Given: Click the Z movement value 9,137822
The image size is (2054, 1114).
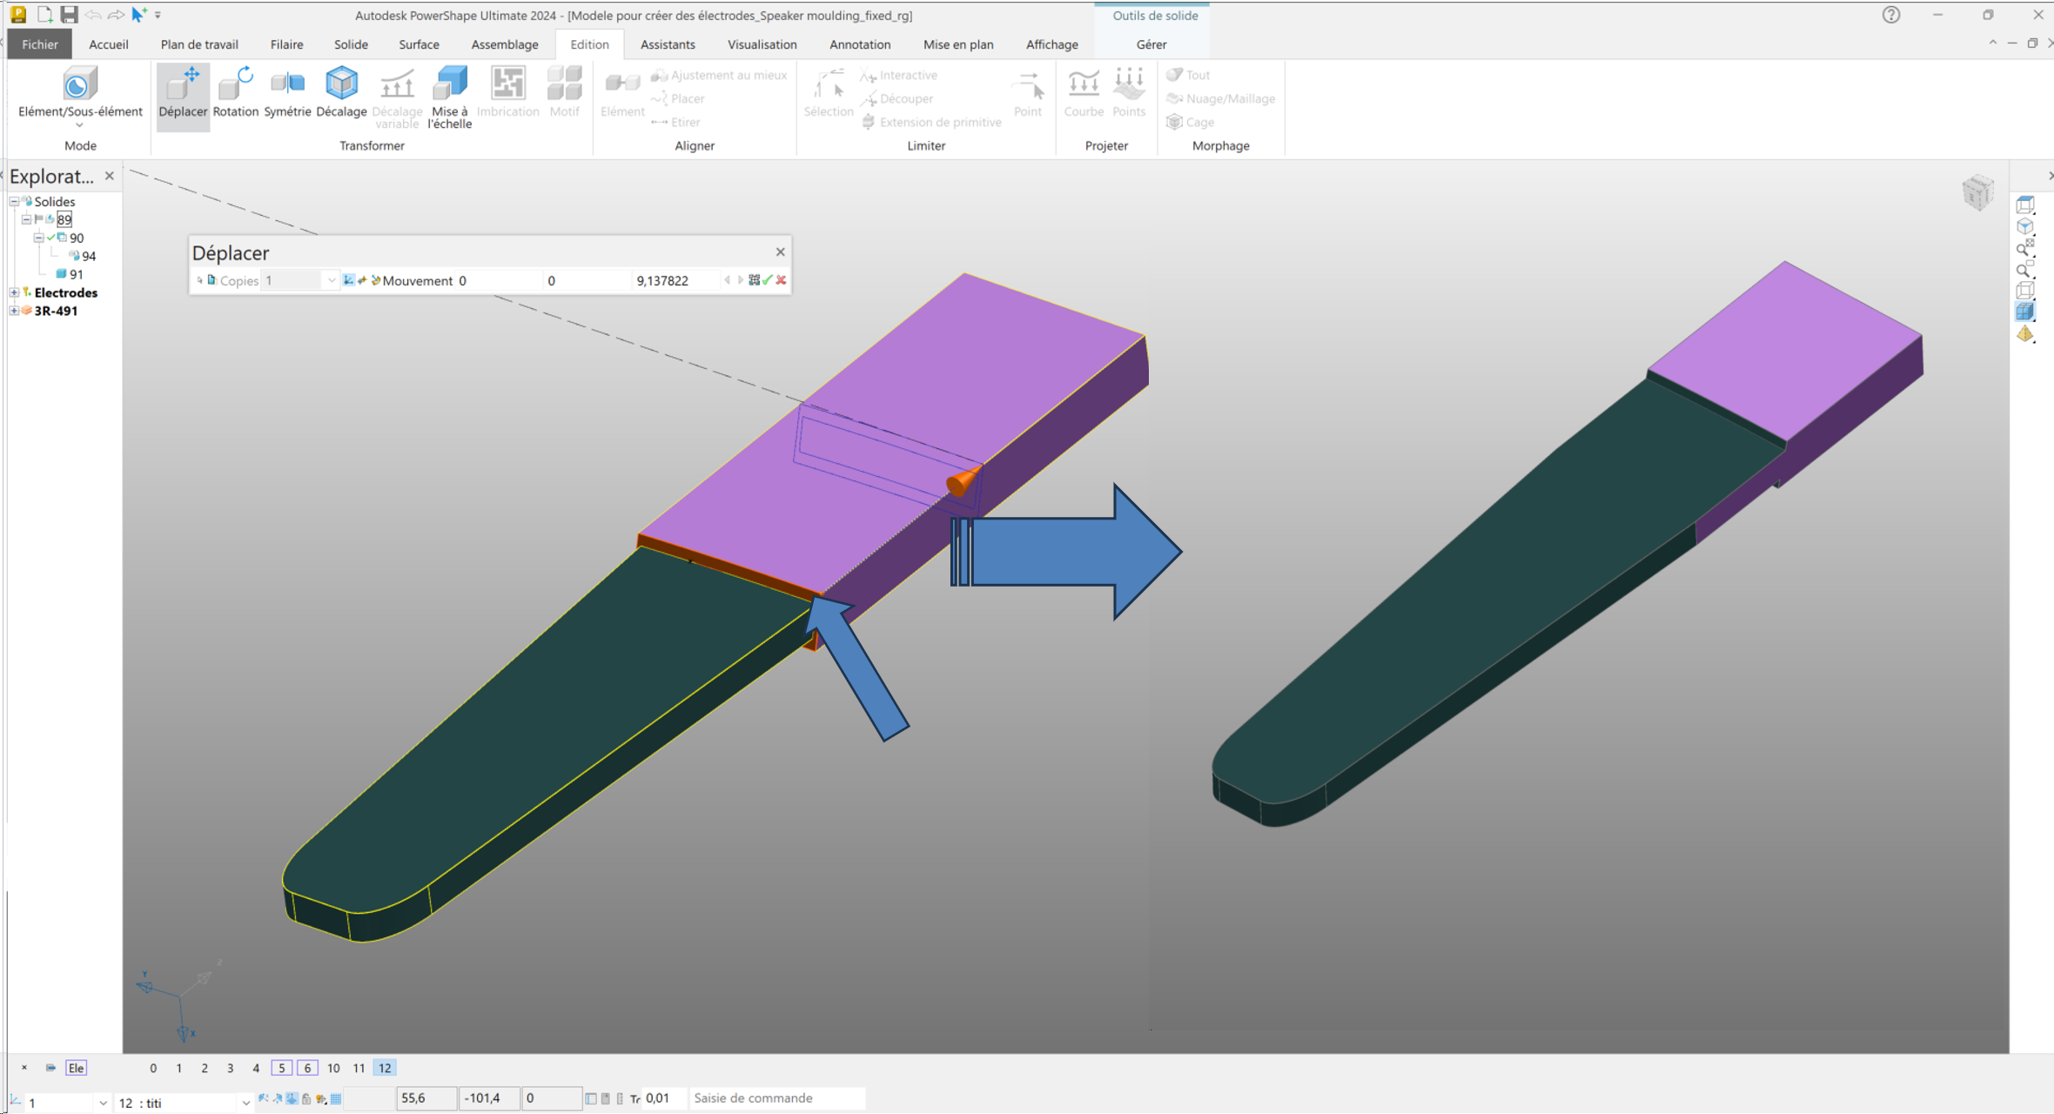Looking at the screenshot, I should pos(663,280).
